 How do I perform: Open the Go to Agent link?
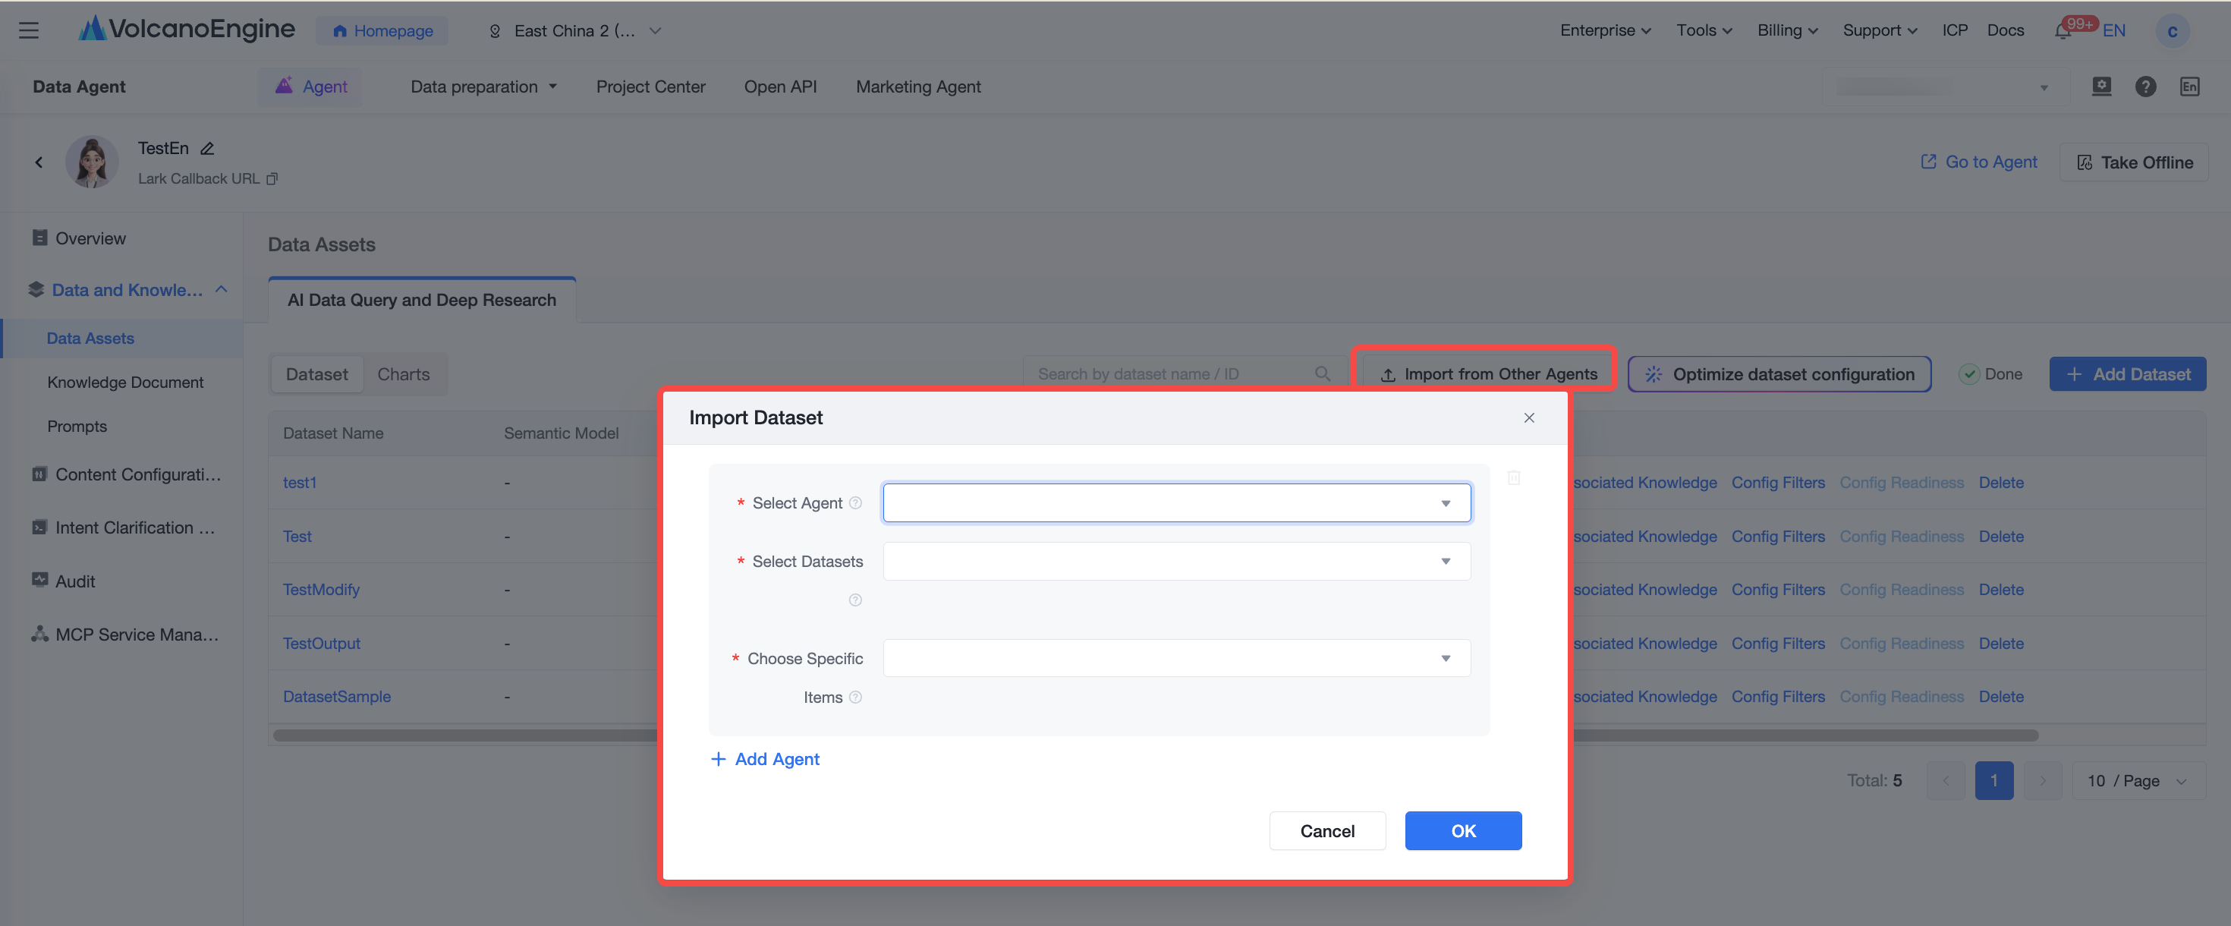click(x=1978, y=162)
